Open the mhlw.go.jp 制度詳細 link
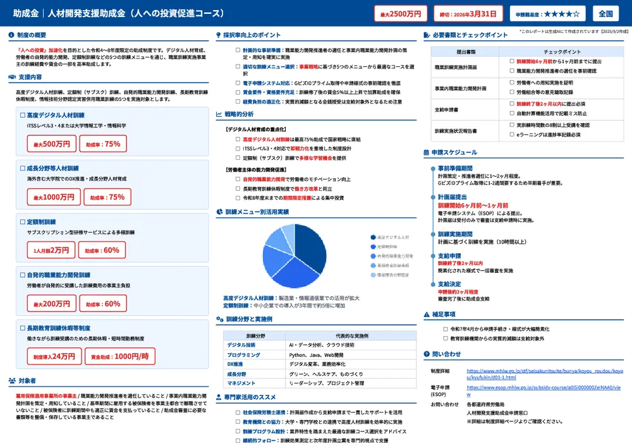This screenshot has width=632, height=446. 545,374
